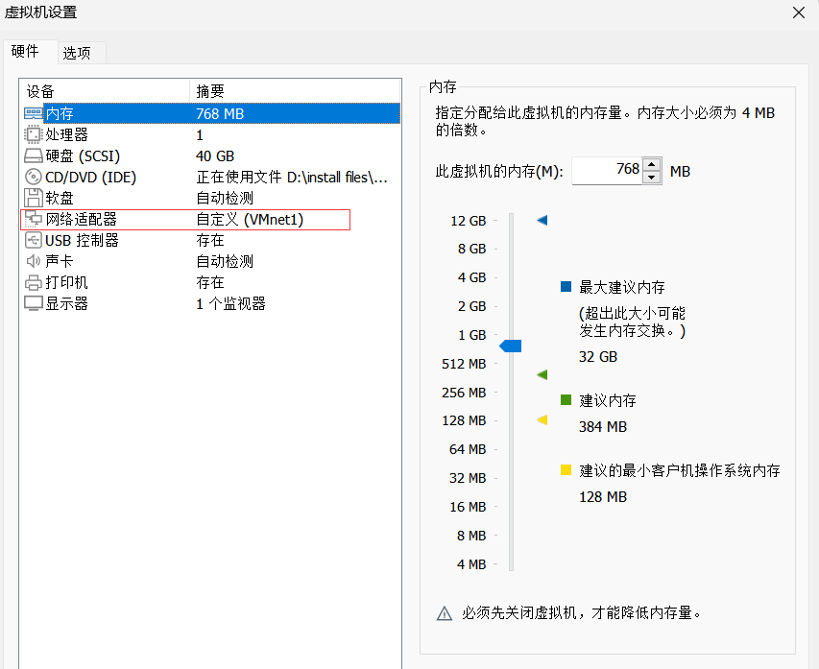Select the 硬盘 (SCSI) device row
This screenshot has height=669, width=819.
tap(211, 155)
